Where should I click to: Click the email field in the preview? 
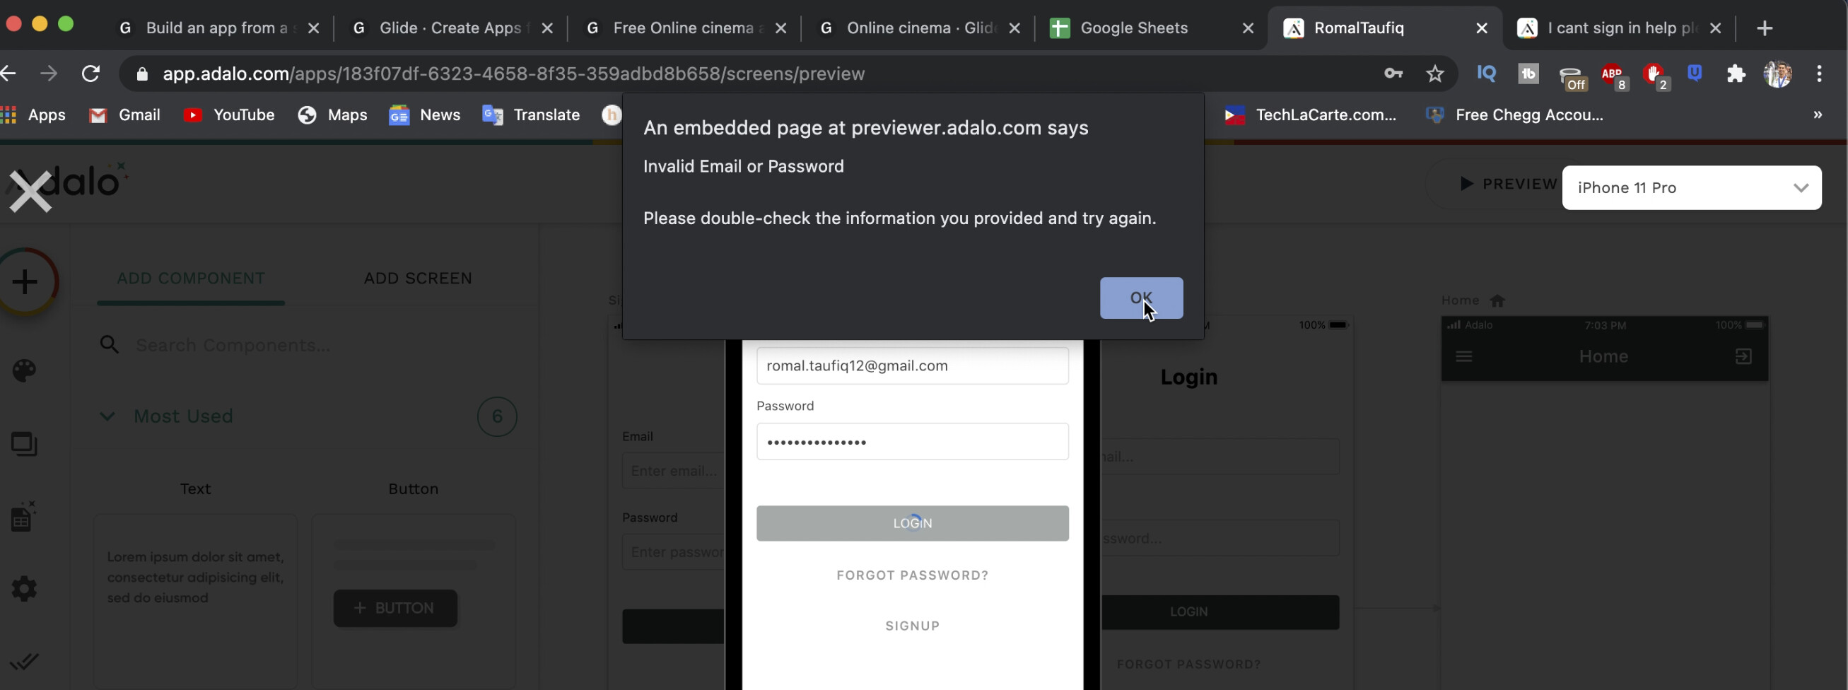913,366
